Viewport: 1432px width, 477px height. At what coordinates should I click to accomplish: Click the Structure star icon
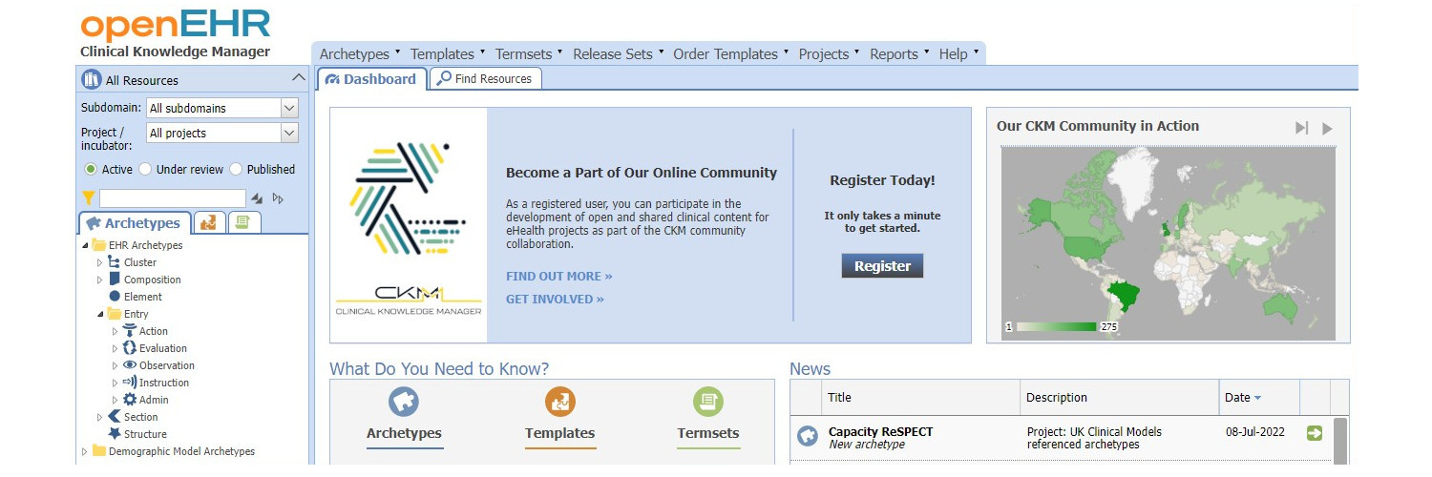click(115, 434)
